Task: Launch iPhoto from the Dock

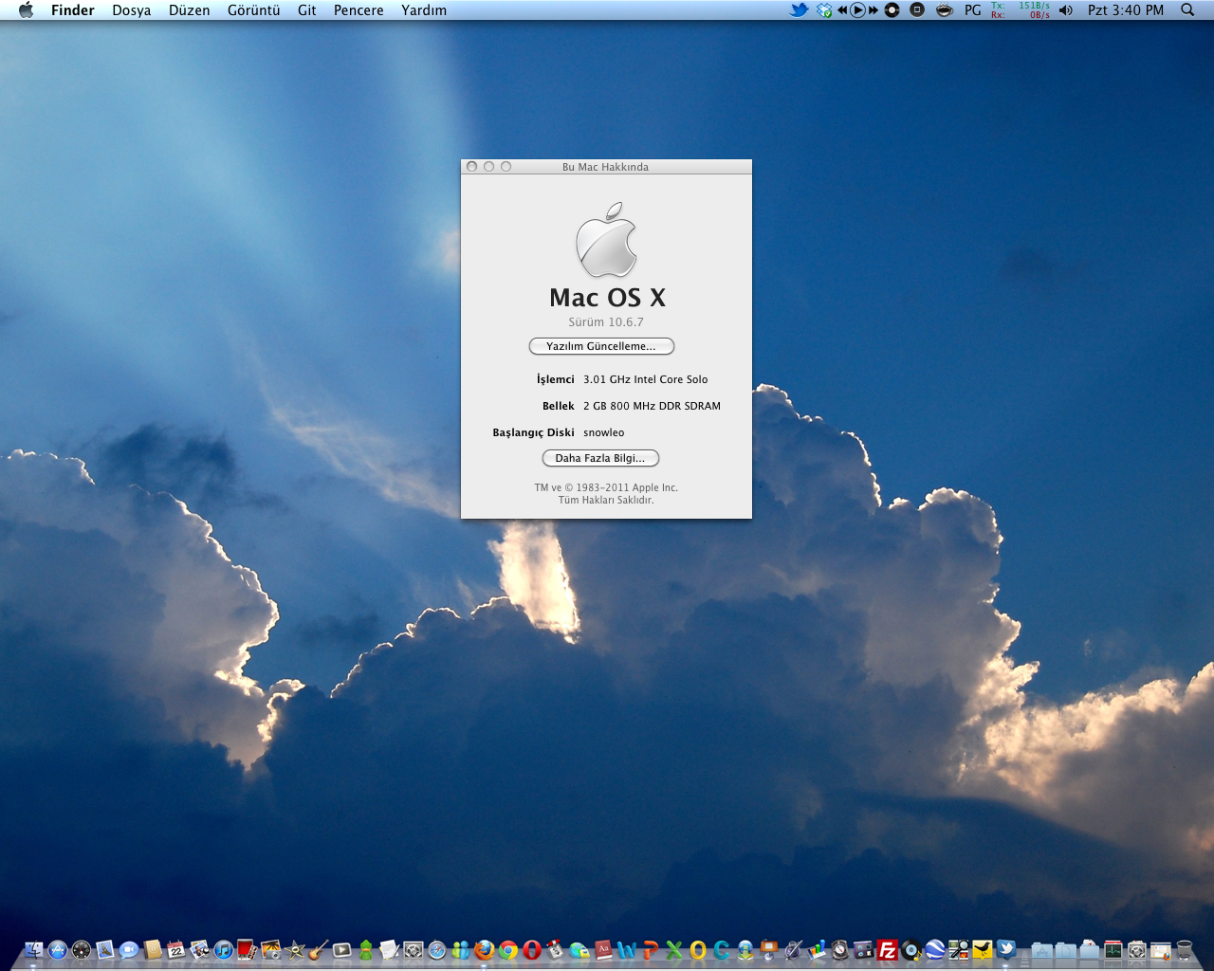Action: click(271, 949)
